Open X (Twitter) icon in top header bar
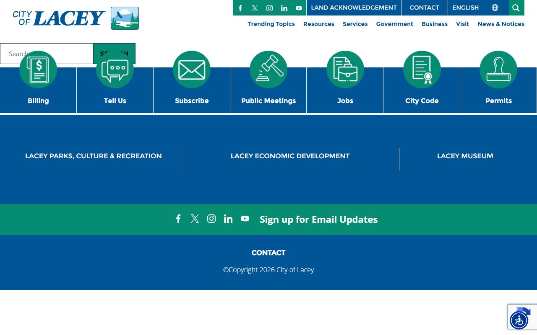This screenshot has width=537, height=335. tap(255, 8)
